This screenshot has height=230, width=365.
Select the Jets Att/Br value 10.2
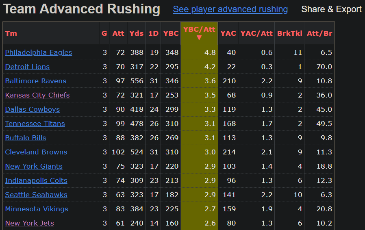point(324,223)
